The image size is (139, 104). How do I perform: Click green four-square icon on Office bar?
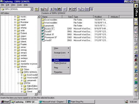coord(136,82)
